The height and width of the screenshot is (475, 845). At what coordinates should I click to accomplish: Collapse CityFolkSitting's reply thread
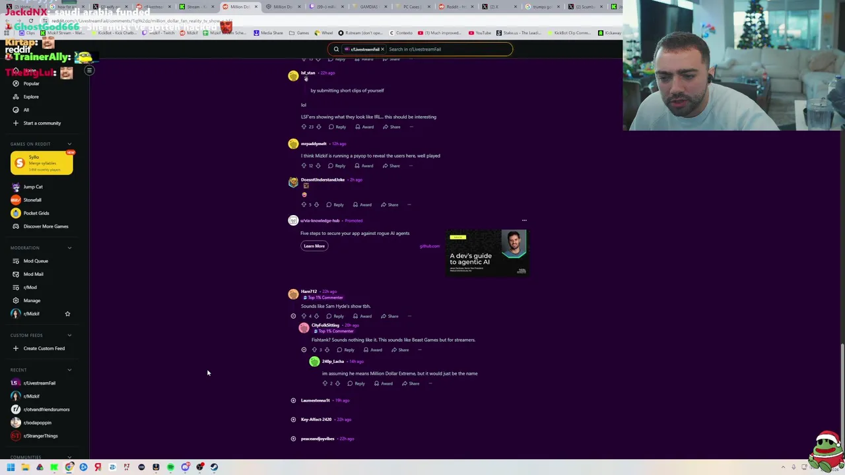[304, 350]
